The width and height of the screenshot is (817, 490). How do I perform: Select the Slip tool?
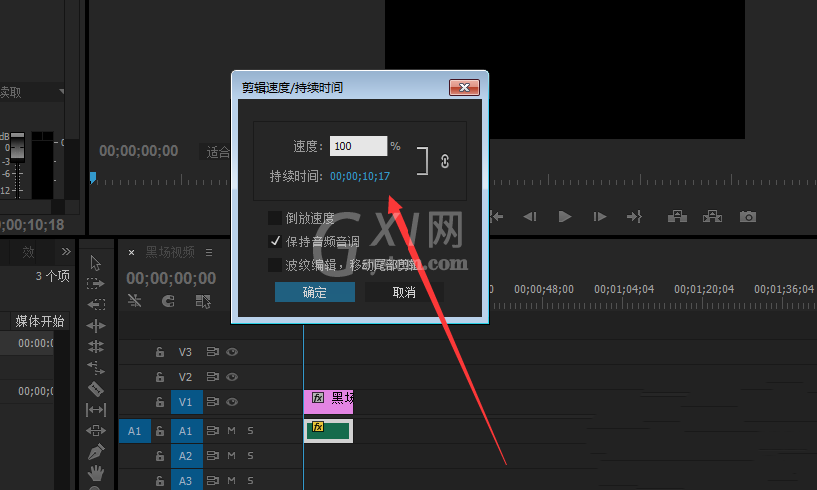pos(96,410)
